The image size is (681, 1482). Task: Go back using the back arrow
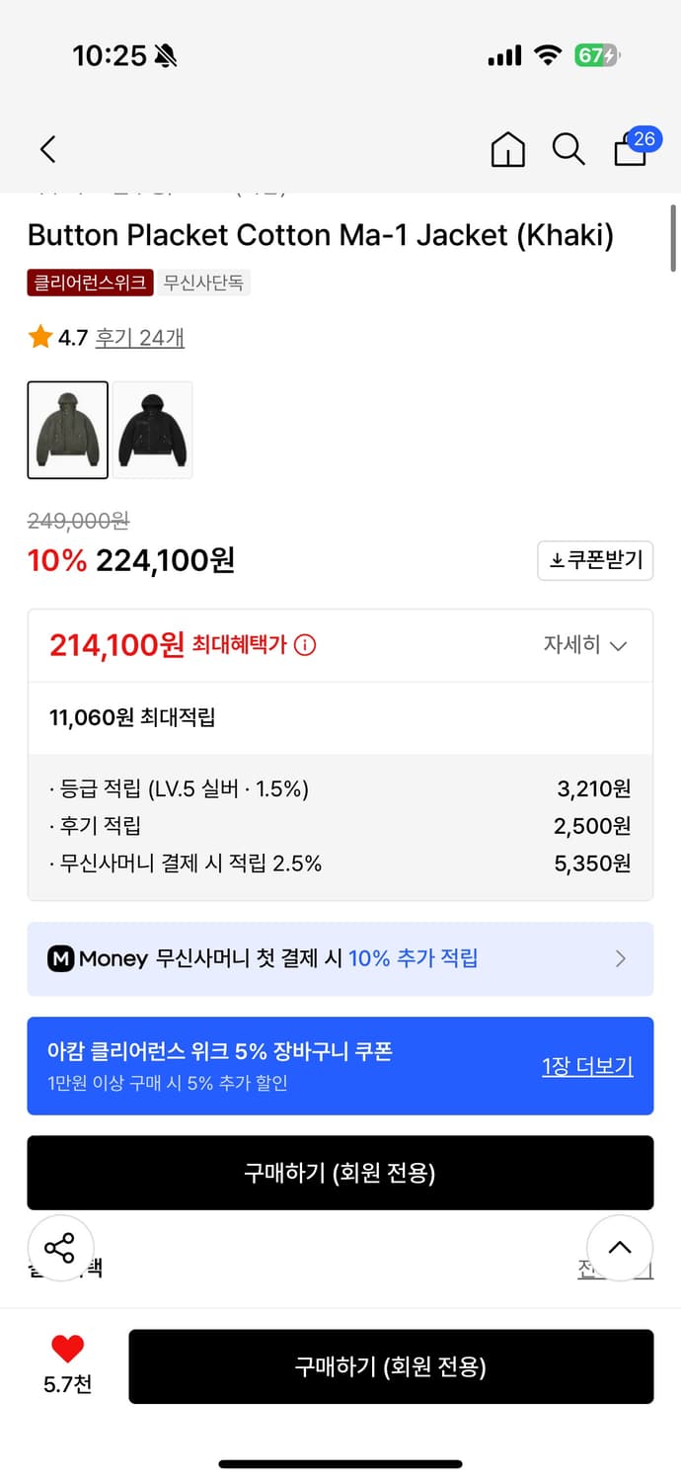point(46,149)
